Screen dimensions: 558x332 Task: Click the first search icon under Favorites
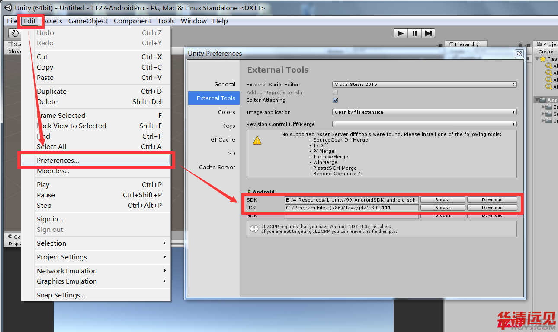point(549,66)
